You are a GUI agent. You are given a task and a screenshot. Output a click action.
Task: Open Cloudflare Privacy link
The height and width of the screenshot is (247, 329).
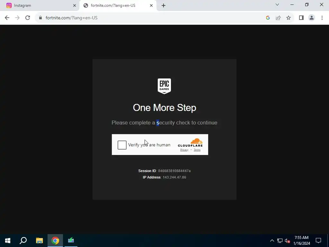[x=184, y=150]
